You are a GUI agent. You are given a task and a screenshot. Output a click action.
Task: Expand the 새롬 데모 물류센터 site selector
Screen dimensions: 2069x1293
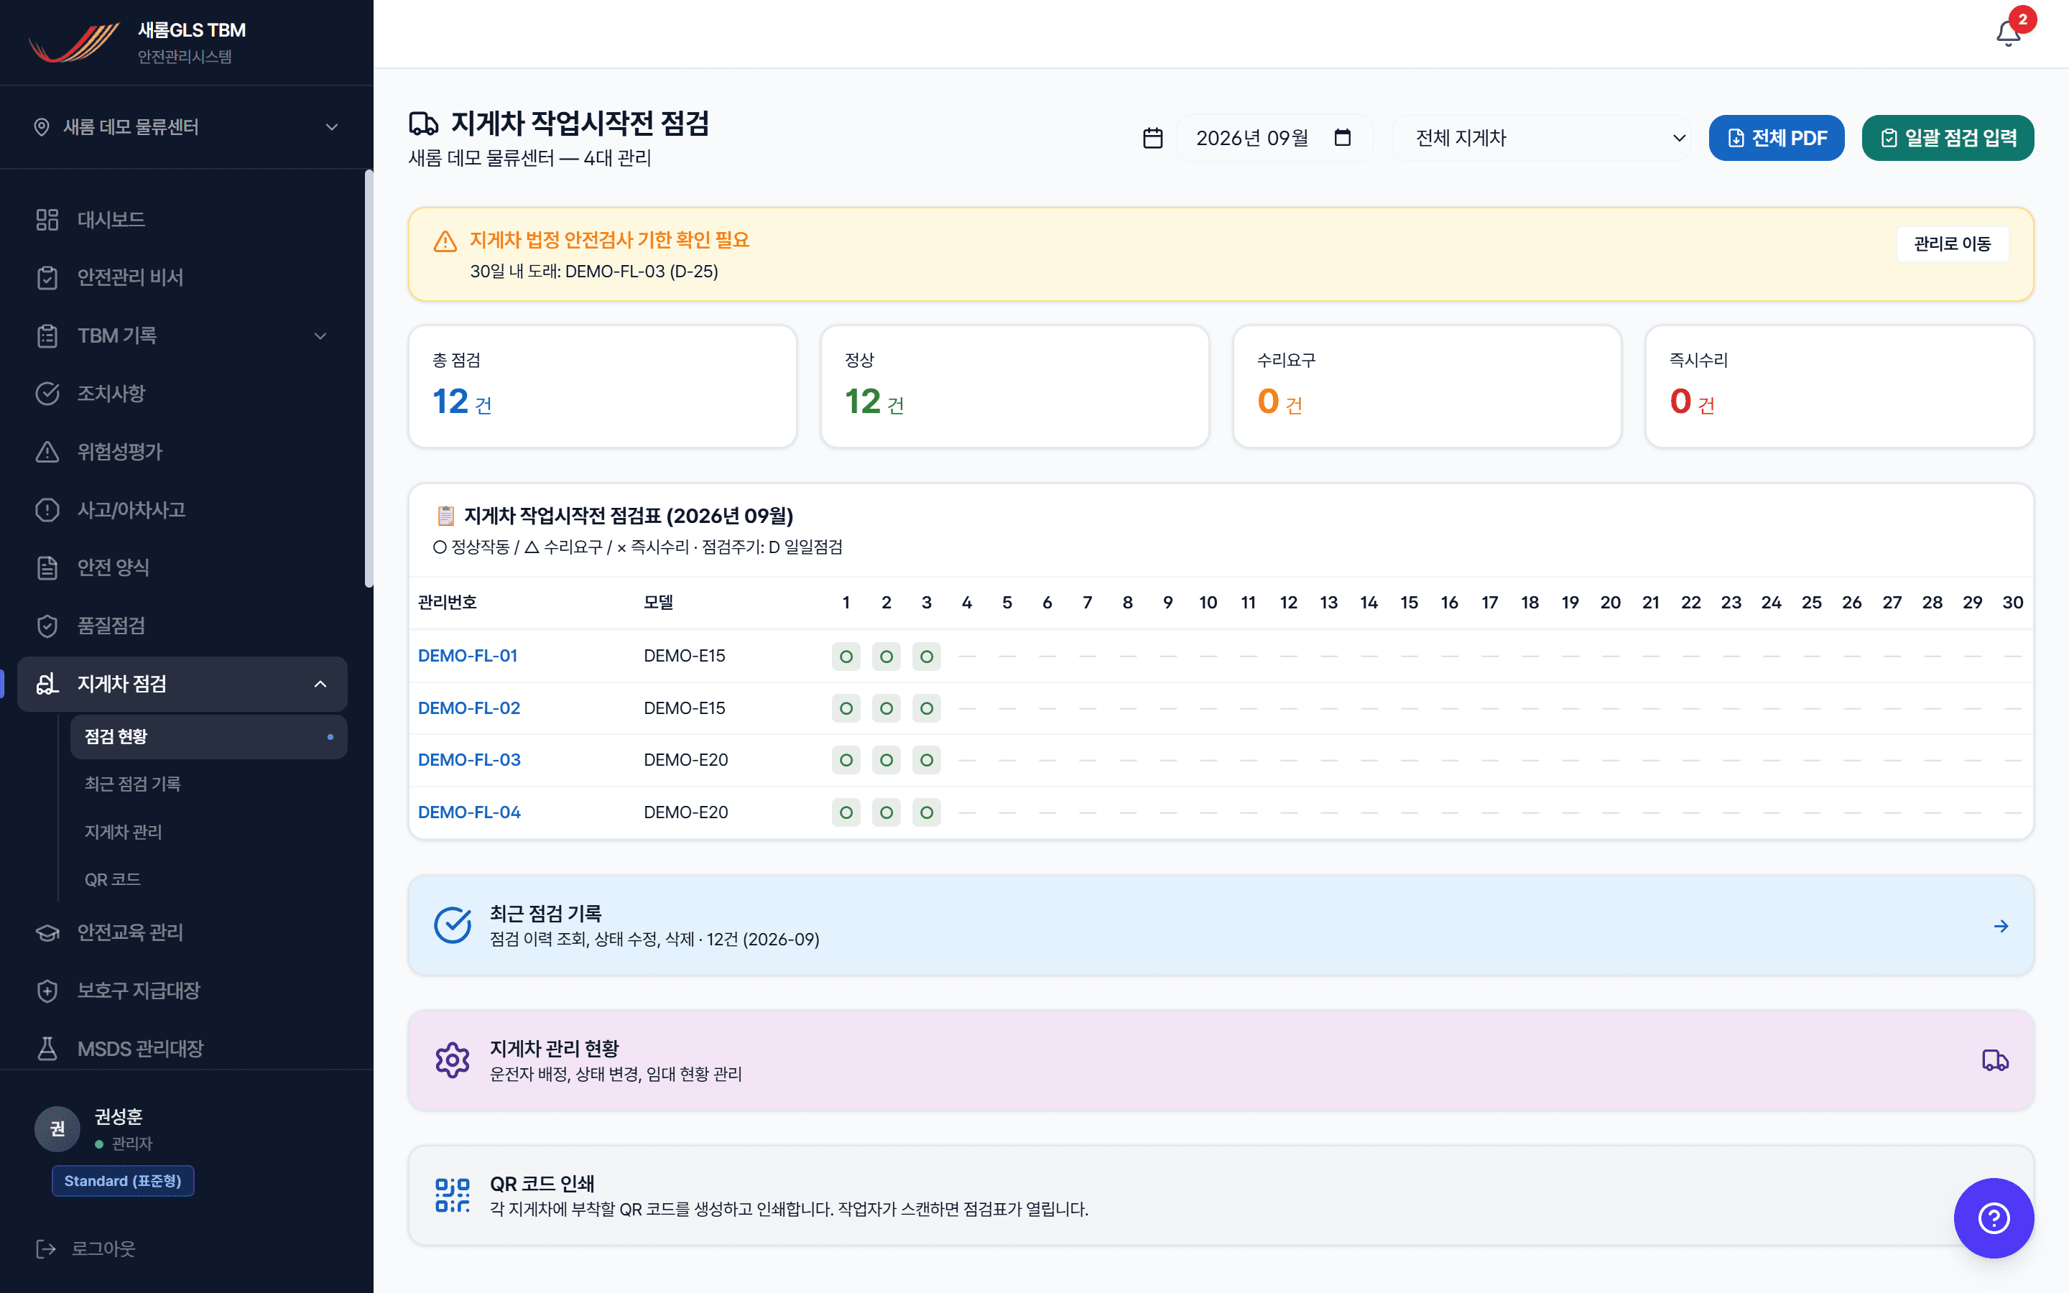(x=186, y=127)
